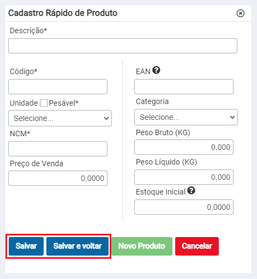Enable the Pesável checkbox
This screenshot has width=257, height=279.
44,103
